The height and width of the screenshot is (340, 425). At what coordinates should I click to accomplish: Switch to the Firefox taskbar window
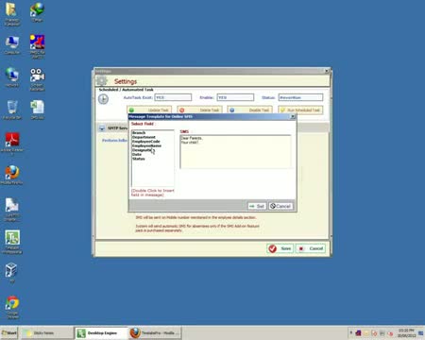(x=156, y=332)
